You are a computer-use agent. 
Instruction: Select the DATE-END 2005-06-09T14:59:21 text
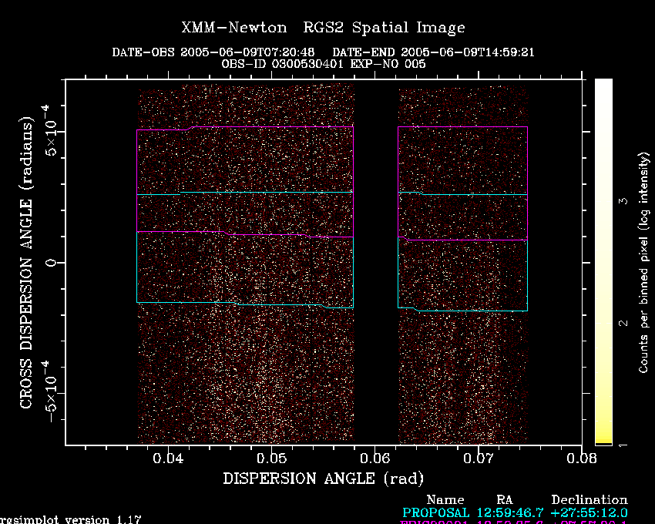pos(433,52)
